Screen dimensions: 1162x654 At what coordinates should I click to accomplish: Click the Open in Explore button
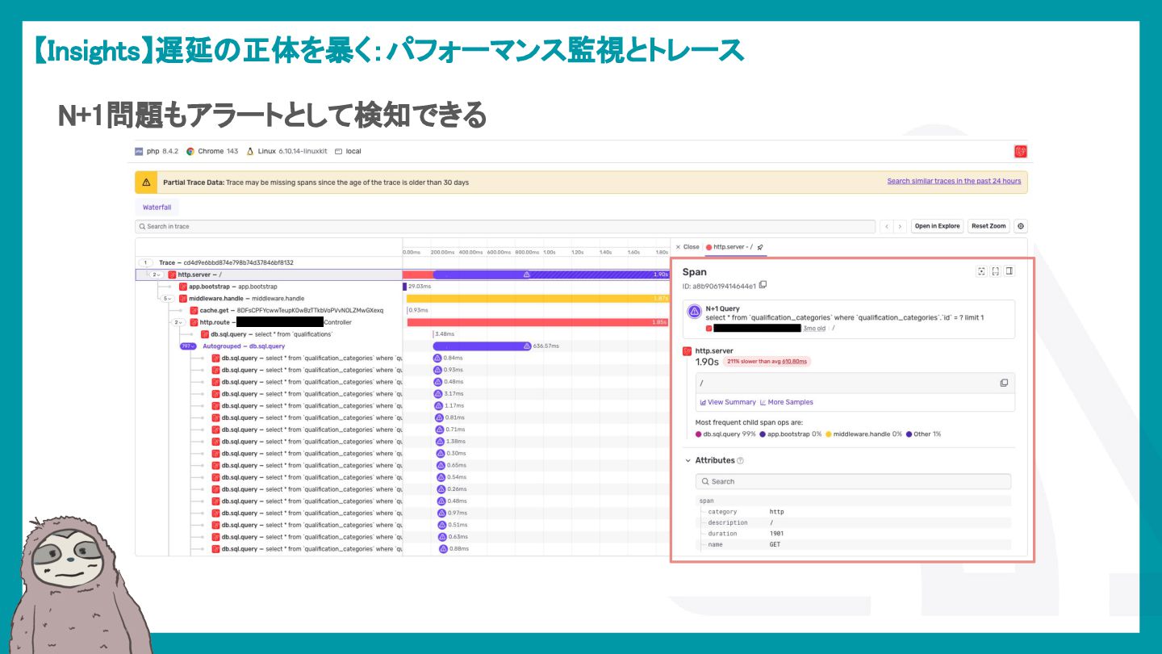click(938, 226)
